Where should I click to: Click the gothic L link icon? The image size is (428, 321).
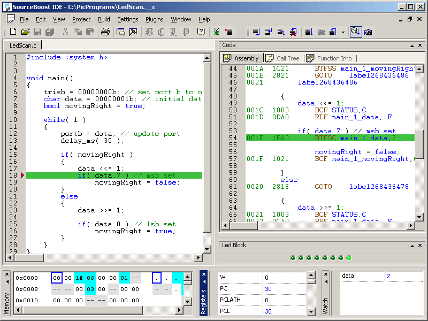pyautogui.click(x=173, y=32)
